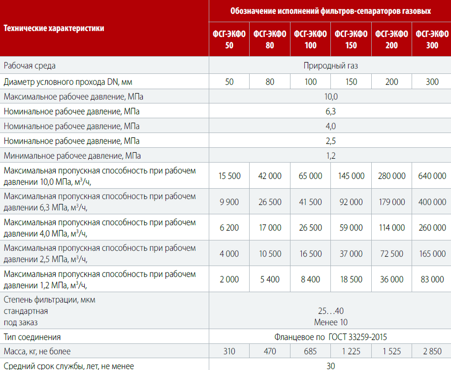Click the pressure value '6,3'
The image size is (451, 370).
tap(331, 111)
